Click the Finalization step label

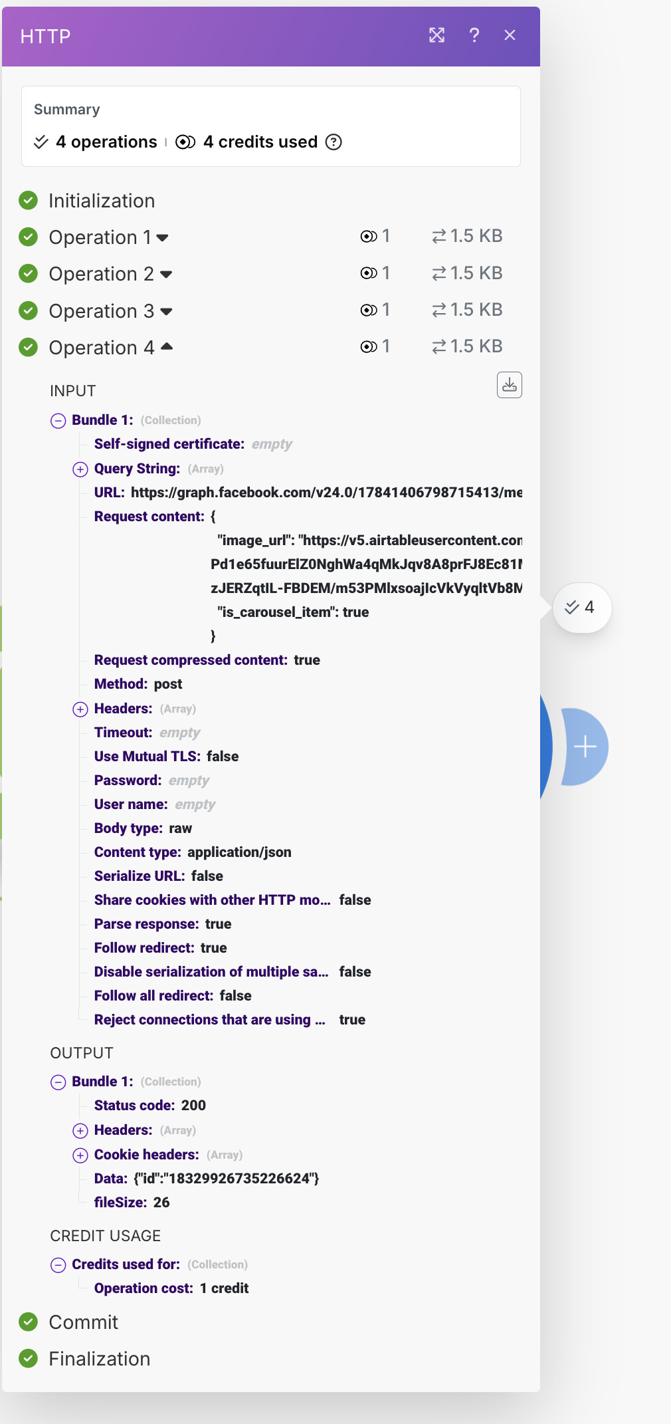point(100,1359)
